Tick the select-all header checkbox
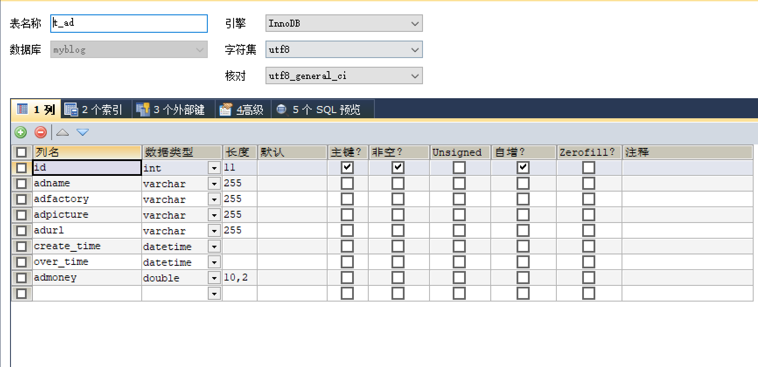This screenshot has height=367, width=758. [21, 152]
